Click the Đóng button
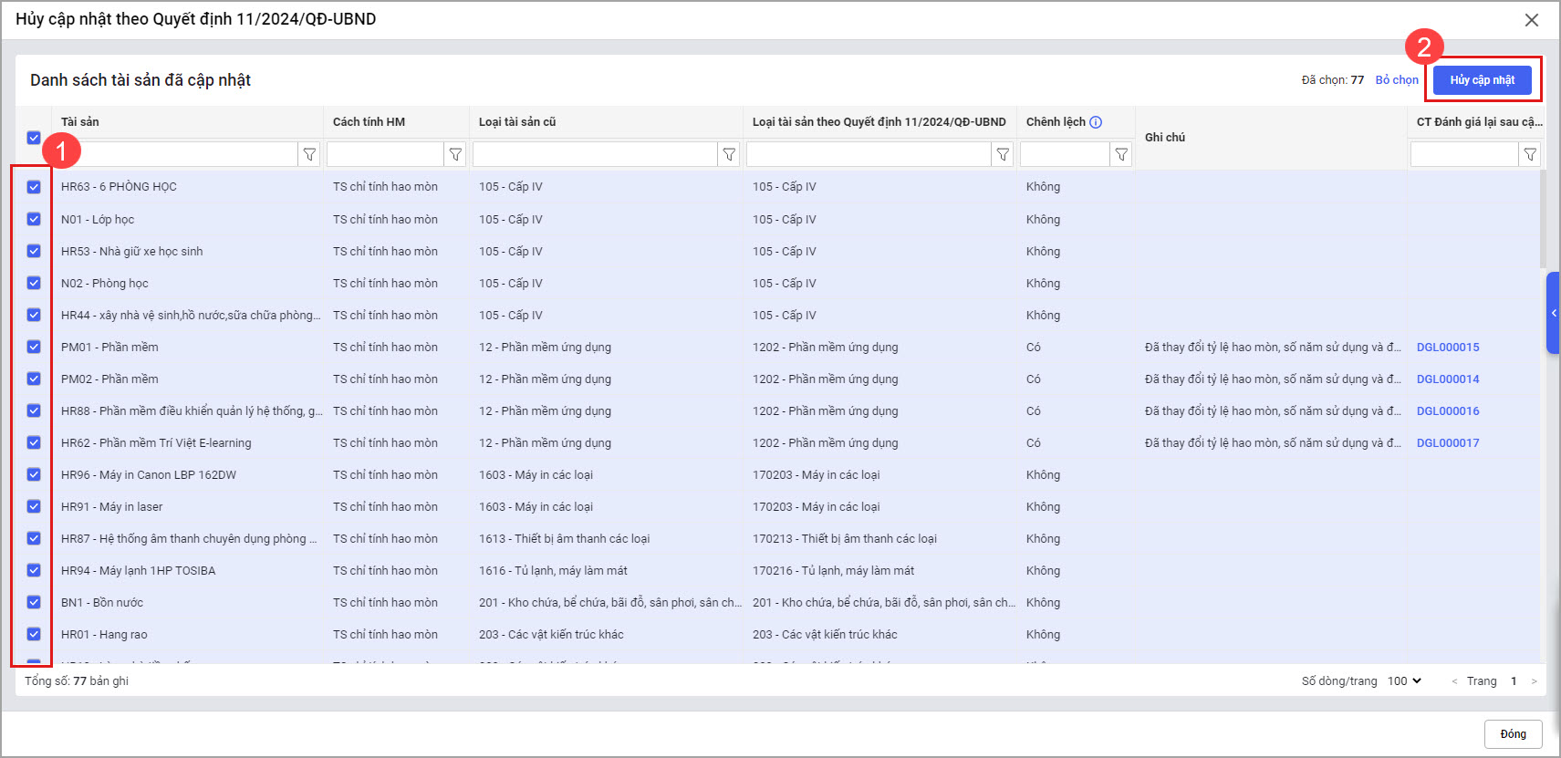Viewport: 1561px width, 758px height. pos(1513,734)
